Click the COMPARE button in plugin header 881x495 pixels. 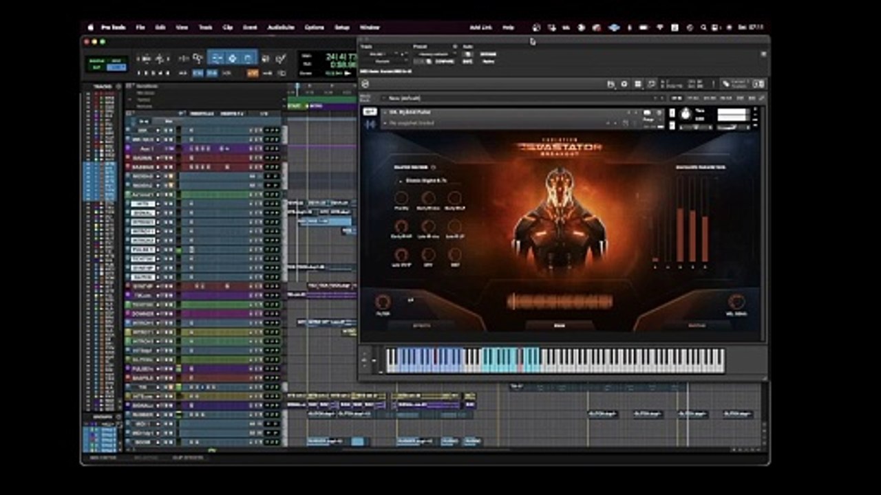(445, 61)
